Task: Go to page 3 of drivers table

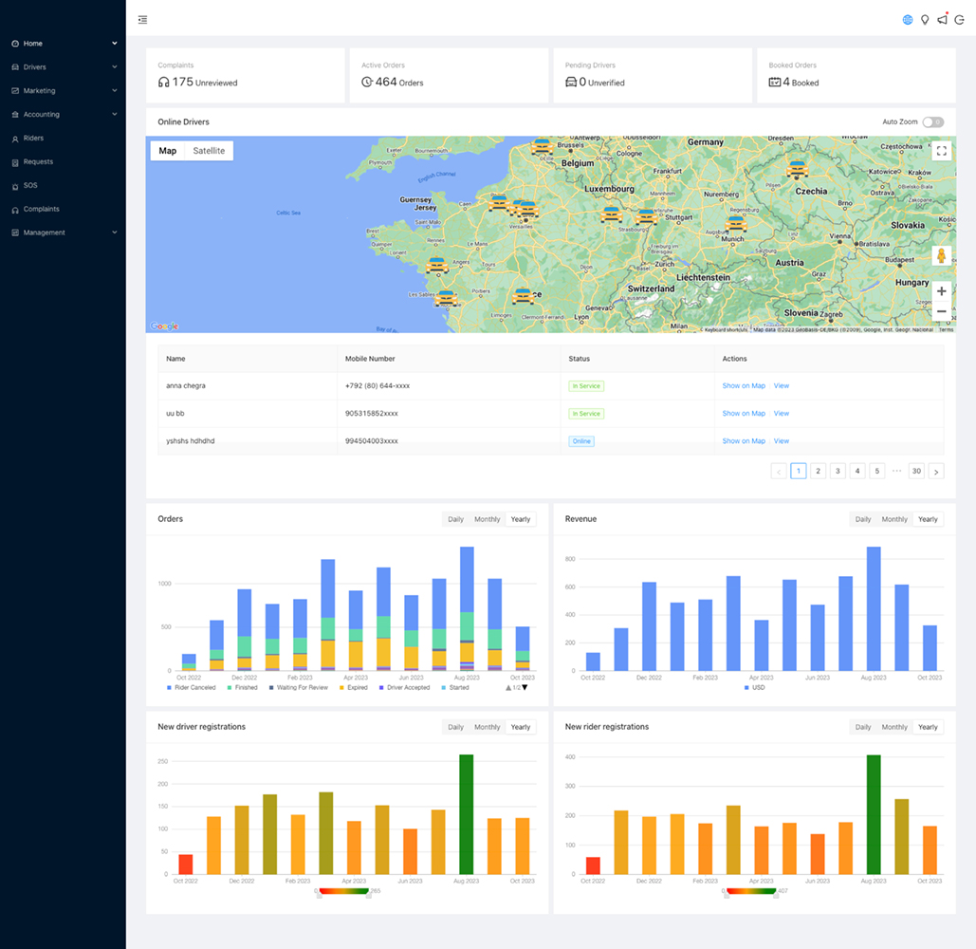Action: (x=838, y=471)
